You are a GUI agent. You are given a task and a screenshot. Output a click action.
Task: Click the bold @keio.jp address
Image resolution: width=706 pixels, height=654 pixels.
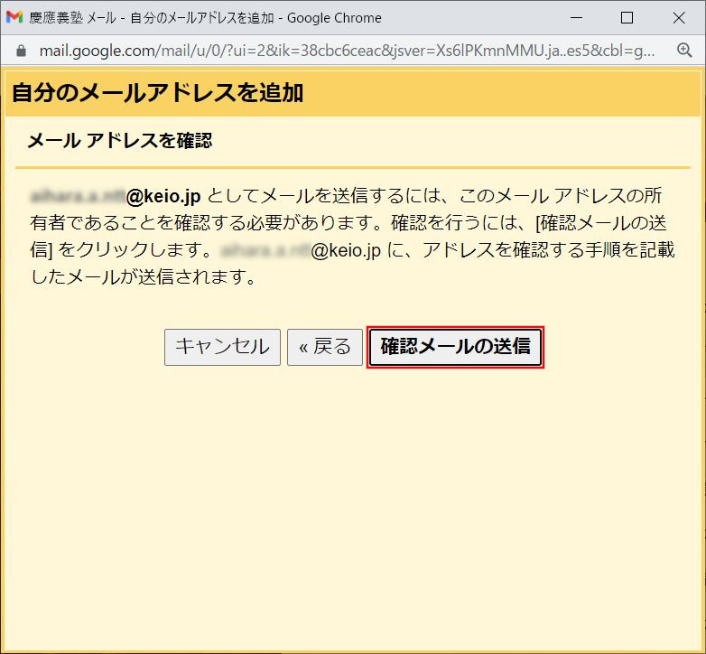[x=163, y=195]
